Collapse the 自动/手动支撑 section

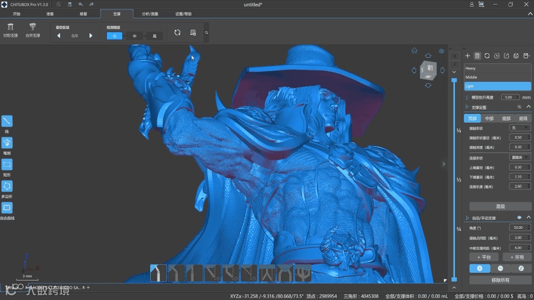pos(528,217)
